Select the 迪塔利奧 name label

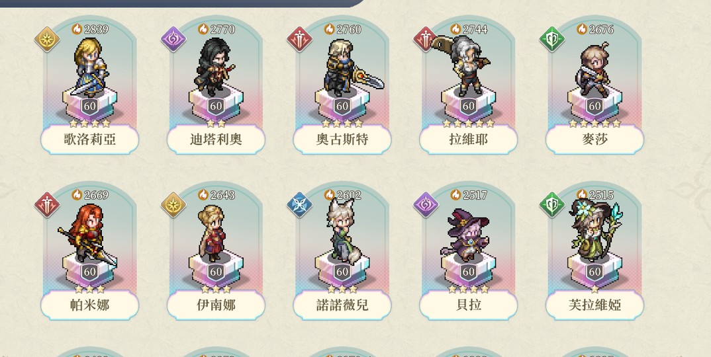point(216,139)
